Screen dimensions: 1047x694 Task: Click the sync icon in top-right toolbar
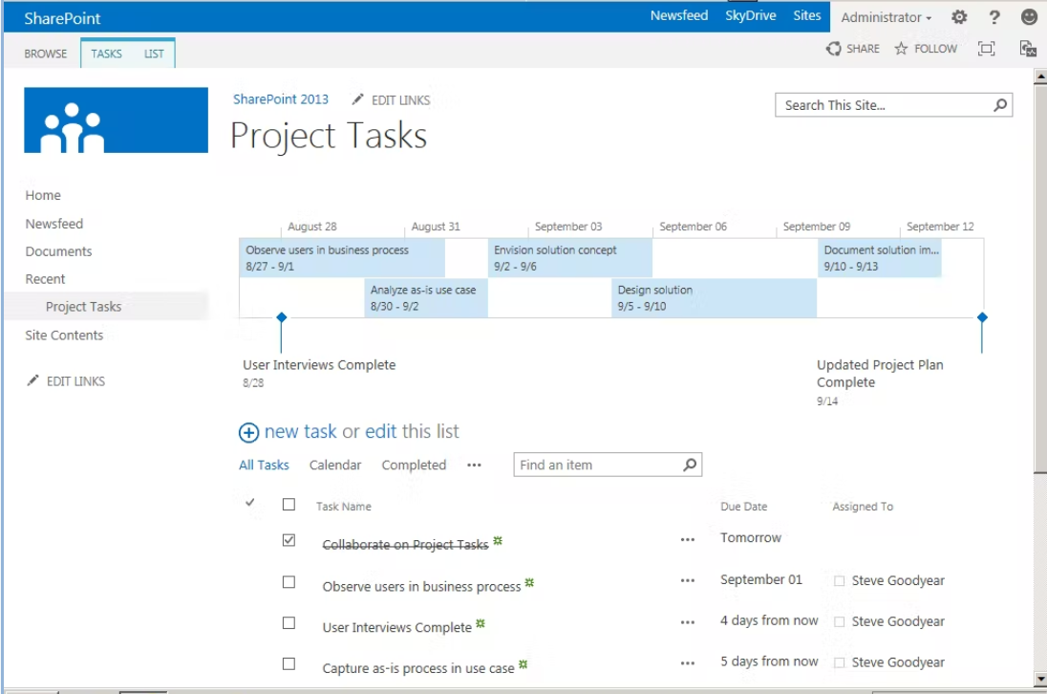tap(1028, 48)
